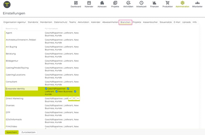The height and width of the screenshot is (135, 205).
Task: Open Mitarbeiter via the people icon
Action: coord(197,3)
